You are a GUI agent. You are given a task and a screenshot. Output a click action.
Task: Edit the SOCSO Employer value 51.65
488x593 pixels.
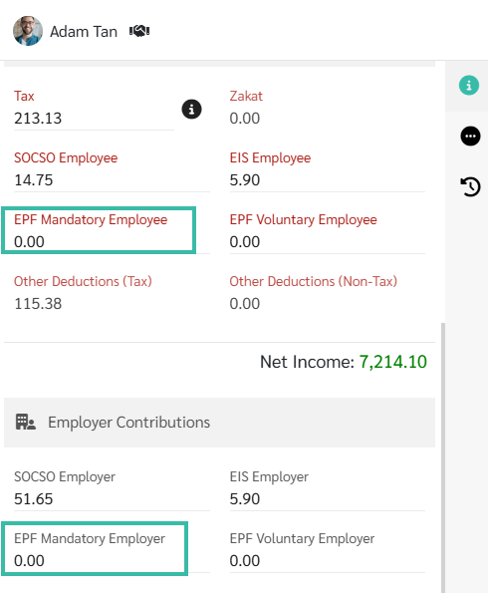(112, 499)
